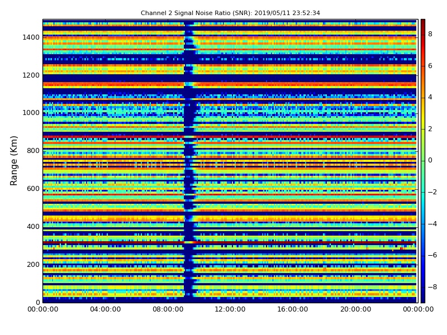
Task: Select the 800 range axis label
Action: [x=33, y=151]
